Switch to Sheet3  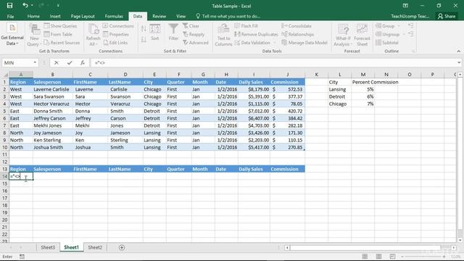(x=48, y=247)
